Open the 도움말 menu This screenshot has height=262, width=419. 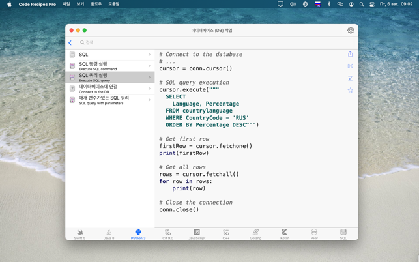coord(113,4)
